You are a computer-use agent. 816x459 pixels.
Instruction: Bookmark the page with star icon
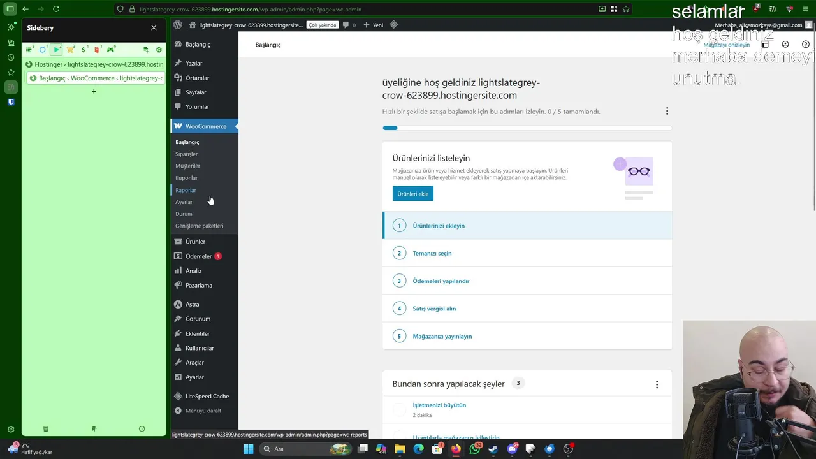pyautogui.click(x=626, y=9)
